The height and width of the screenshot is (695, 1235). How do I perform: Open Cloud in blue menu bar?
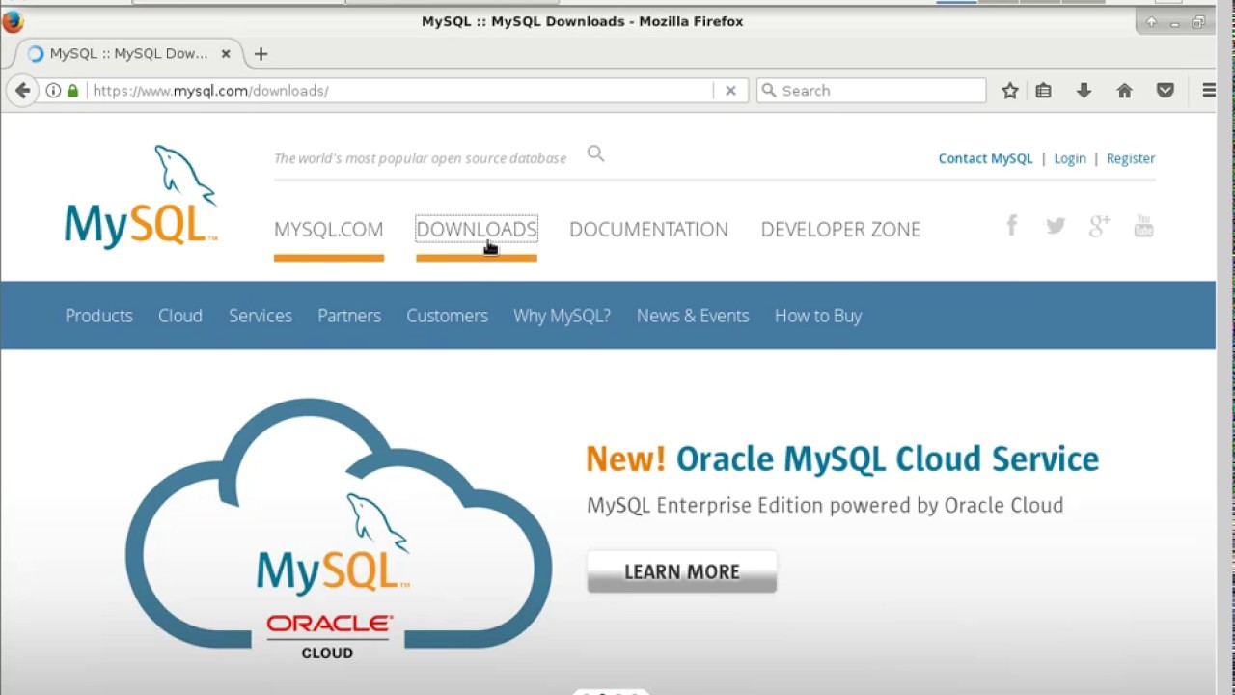pyautogui.click(x=180, y=316)
